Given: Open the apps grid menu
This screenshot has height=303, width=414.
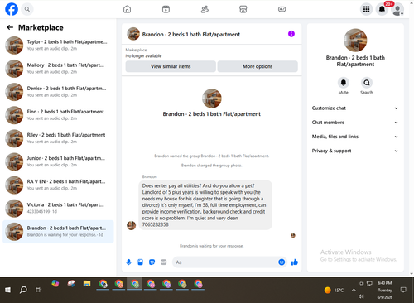Looking at the screenshot, I should [366, 9].
